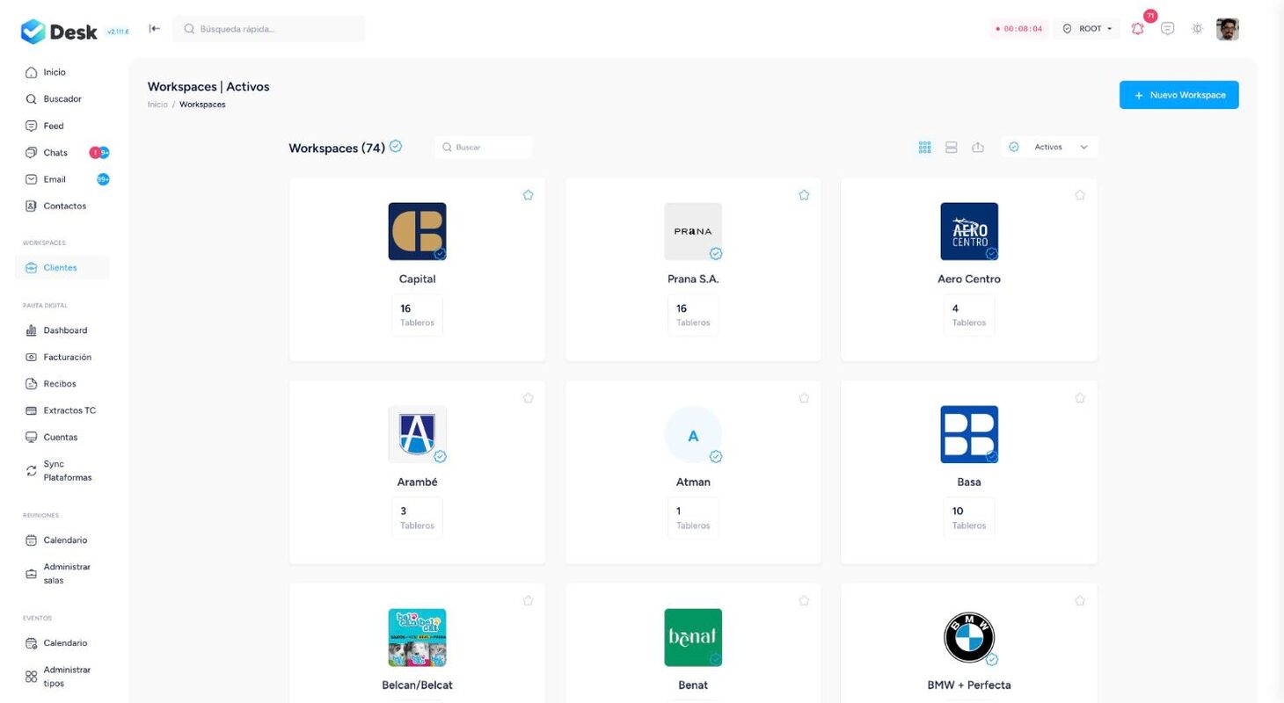This screenshot has height=703, width=1284.
Task: Open Recibos in the sidebar
Action: pos(62,384)
